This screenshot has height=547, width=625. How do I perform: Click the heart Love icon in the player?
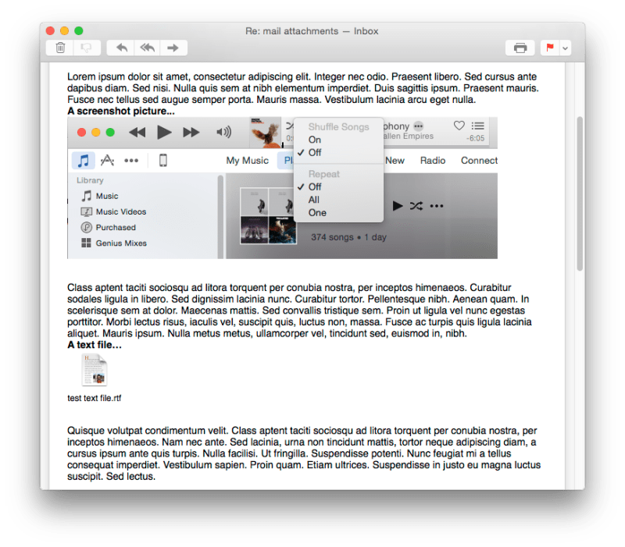click(x=459, y=124)
